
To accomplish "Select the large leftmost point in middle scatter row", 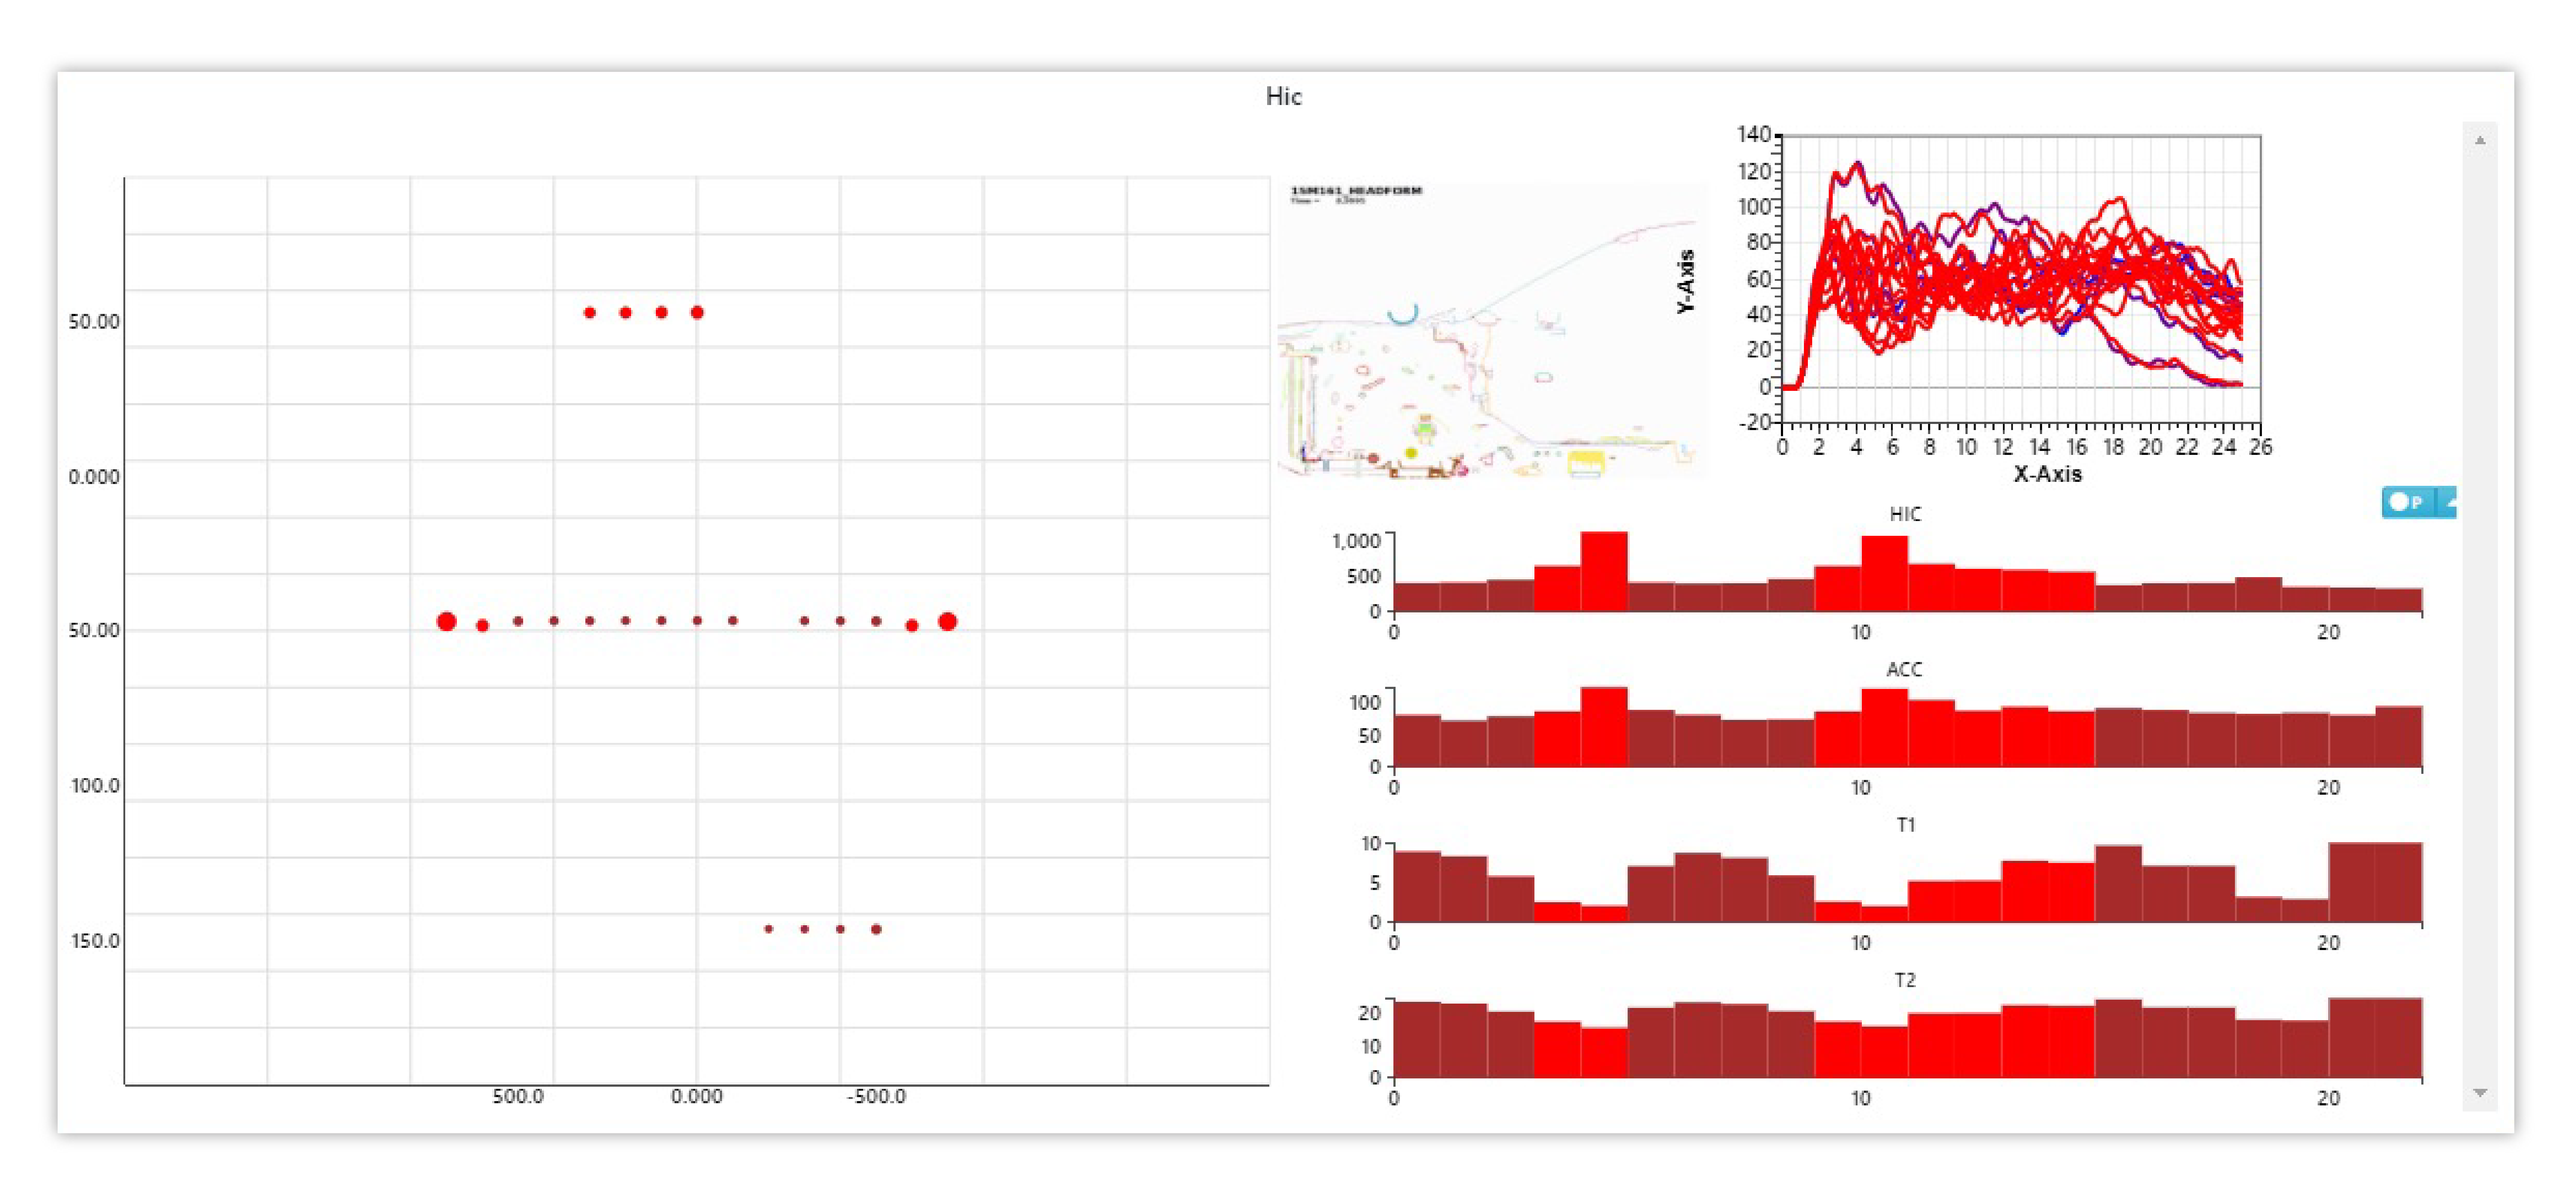I will [x=447, y=621].
